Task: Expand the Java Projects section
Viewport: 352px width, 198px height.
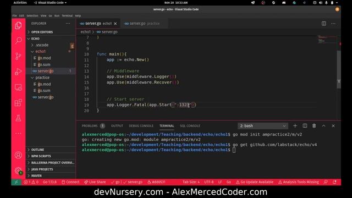Action: tap(51, 169)
